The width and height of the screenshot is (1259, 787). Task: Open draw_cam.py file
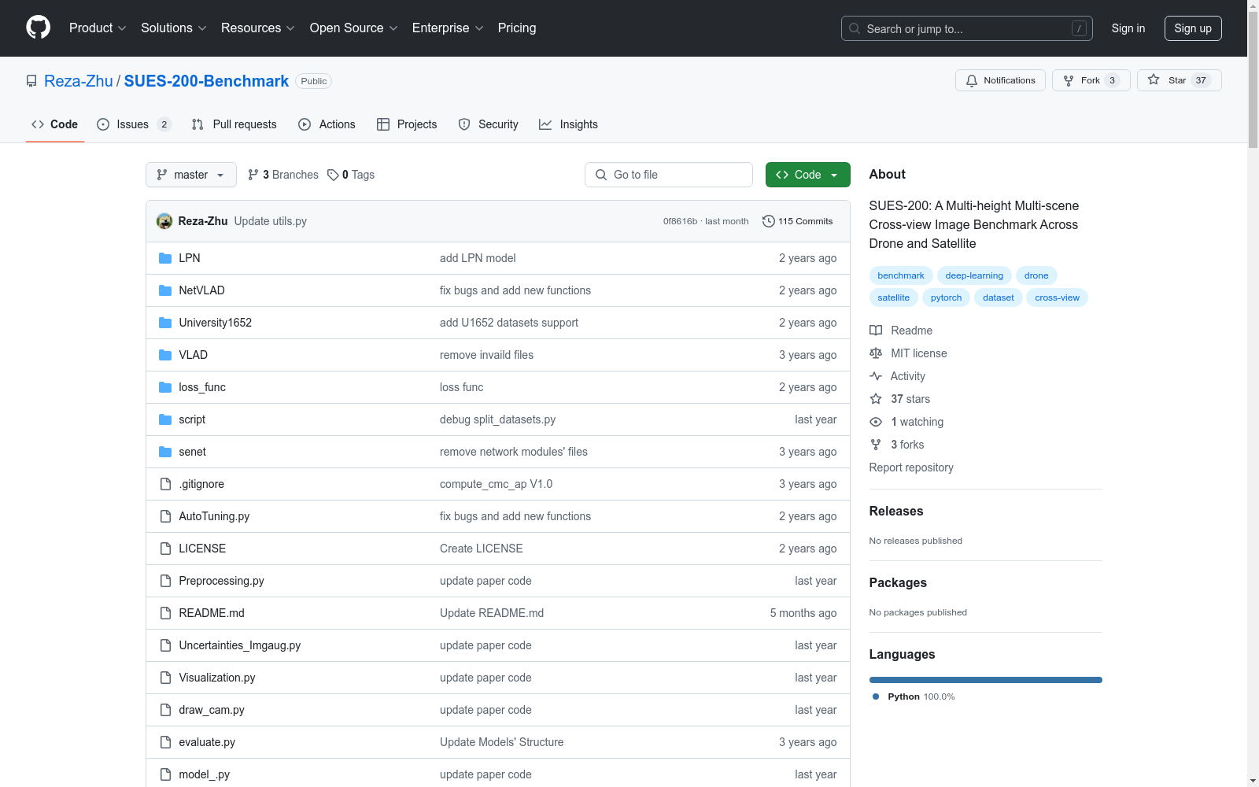[212, 710]
